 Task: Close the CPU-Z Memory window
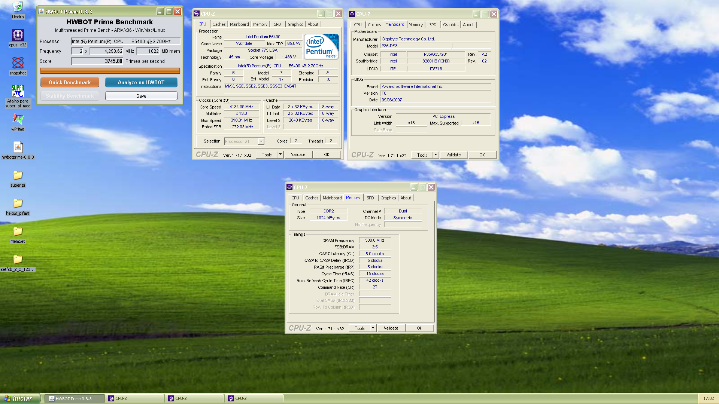[431, 187]
